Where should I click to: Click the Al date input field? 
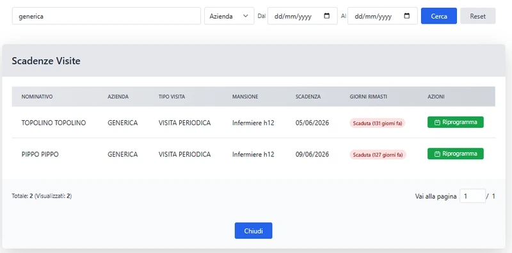click(x=382, y=16)
